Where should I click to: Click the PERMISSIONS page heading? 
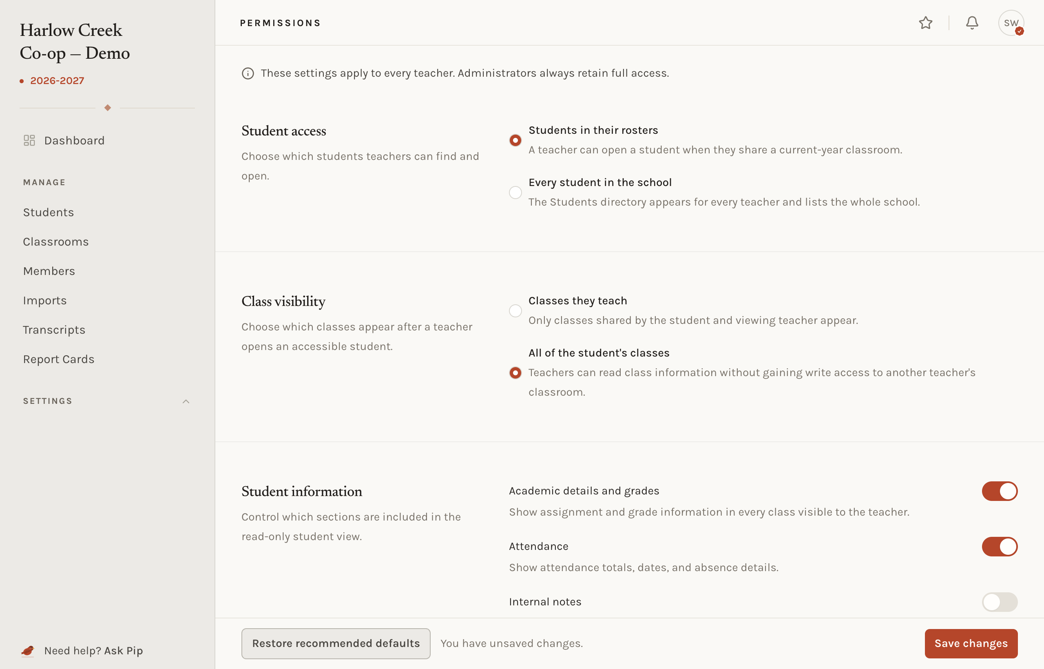click(280, 23)
